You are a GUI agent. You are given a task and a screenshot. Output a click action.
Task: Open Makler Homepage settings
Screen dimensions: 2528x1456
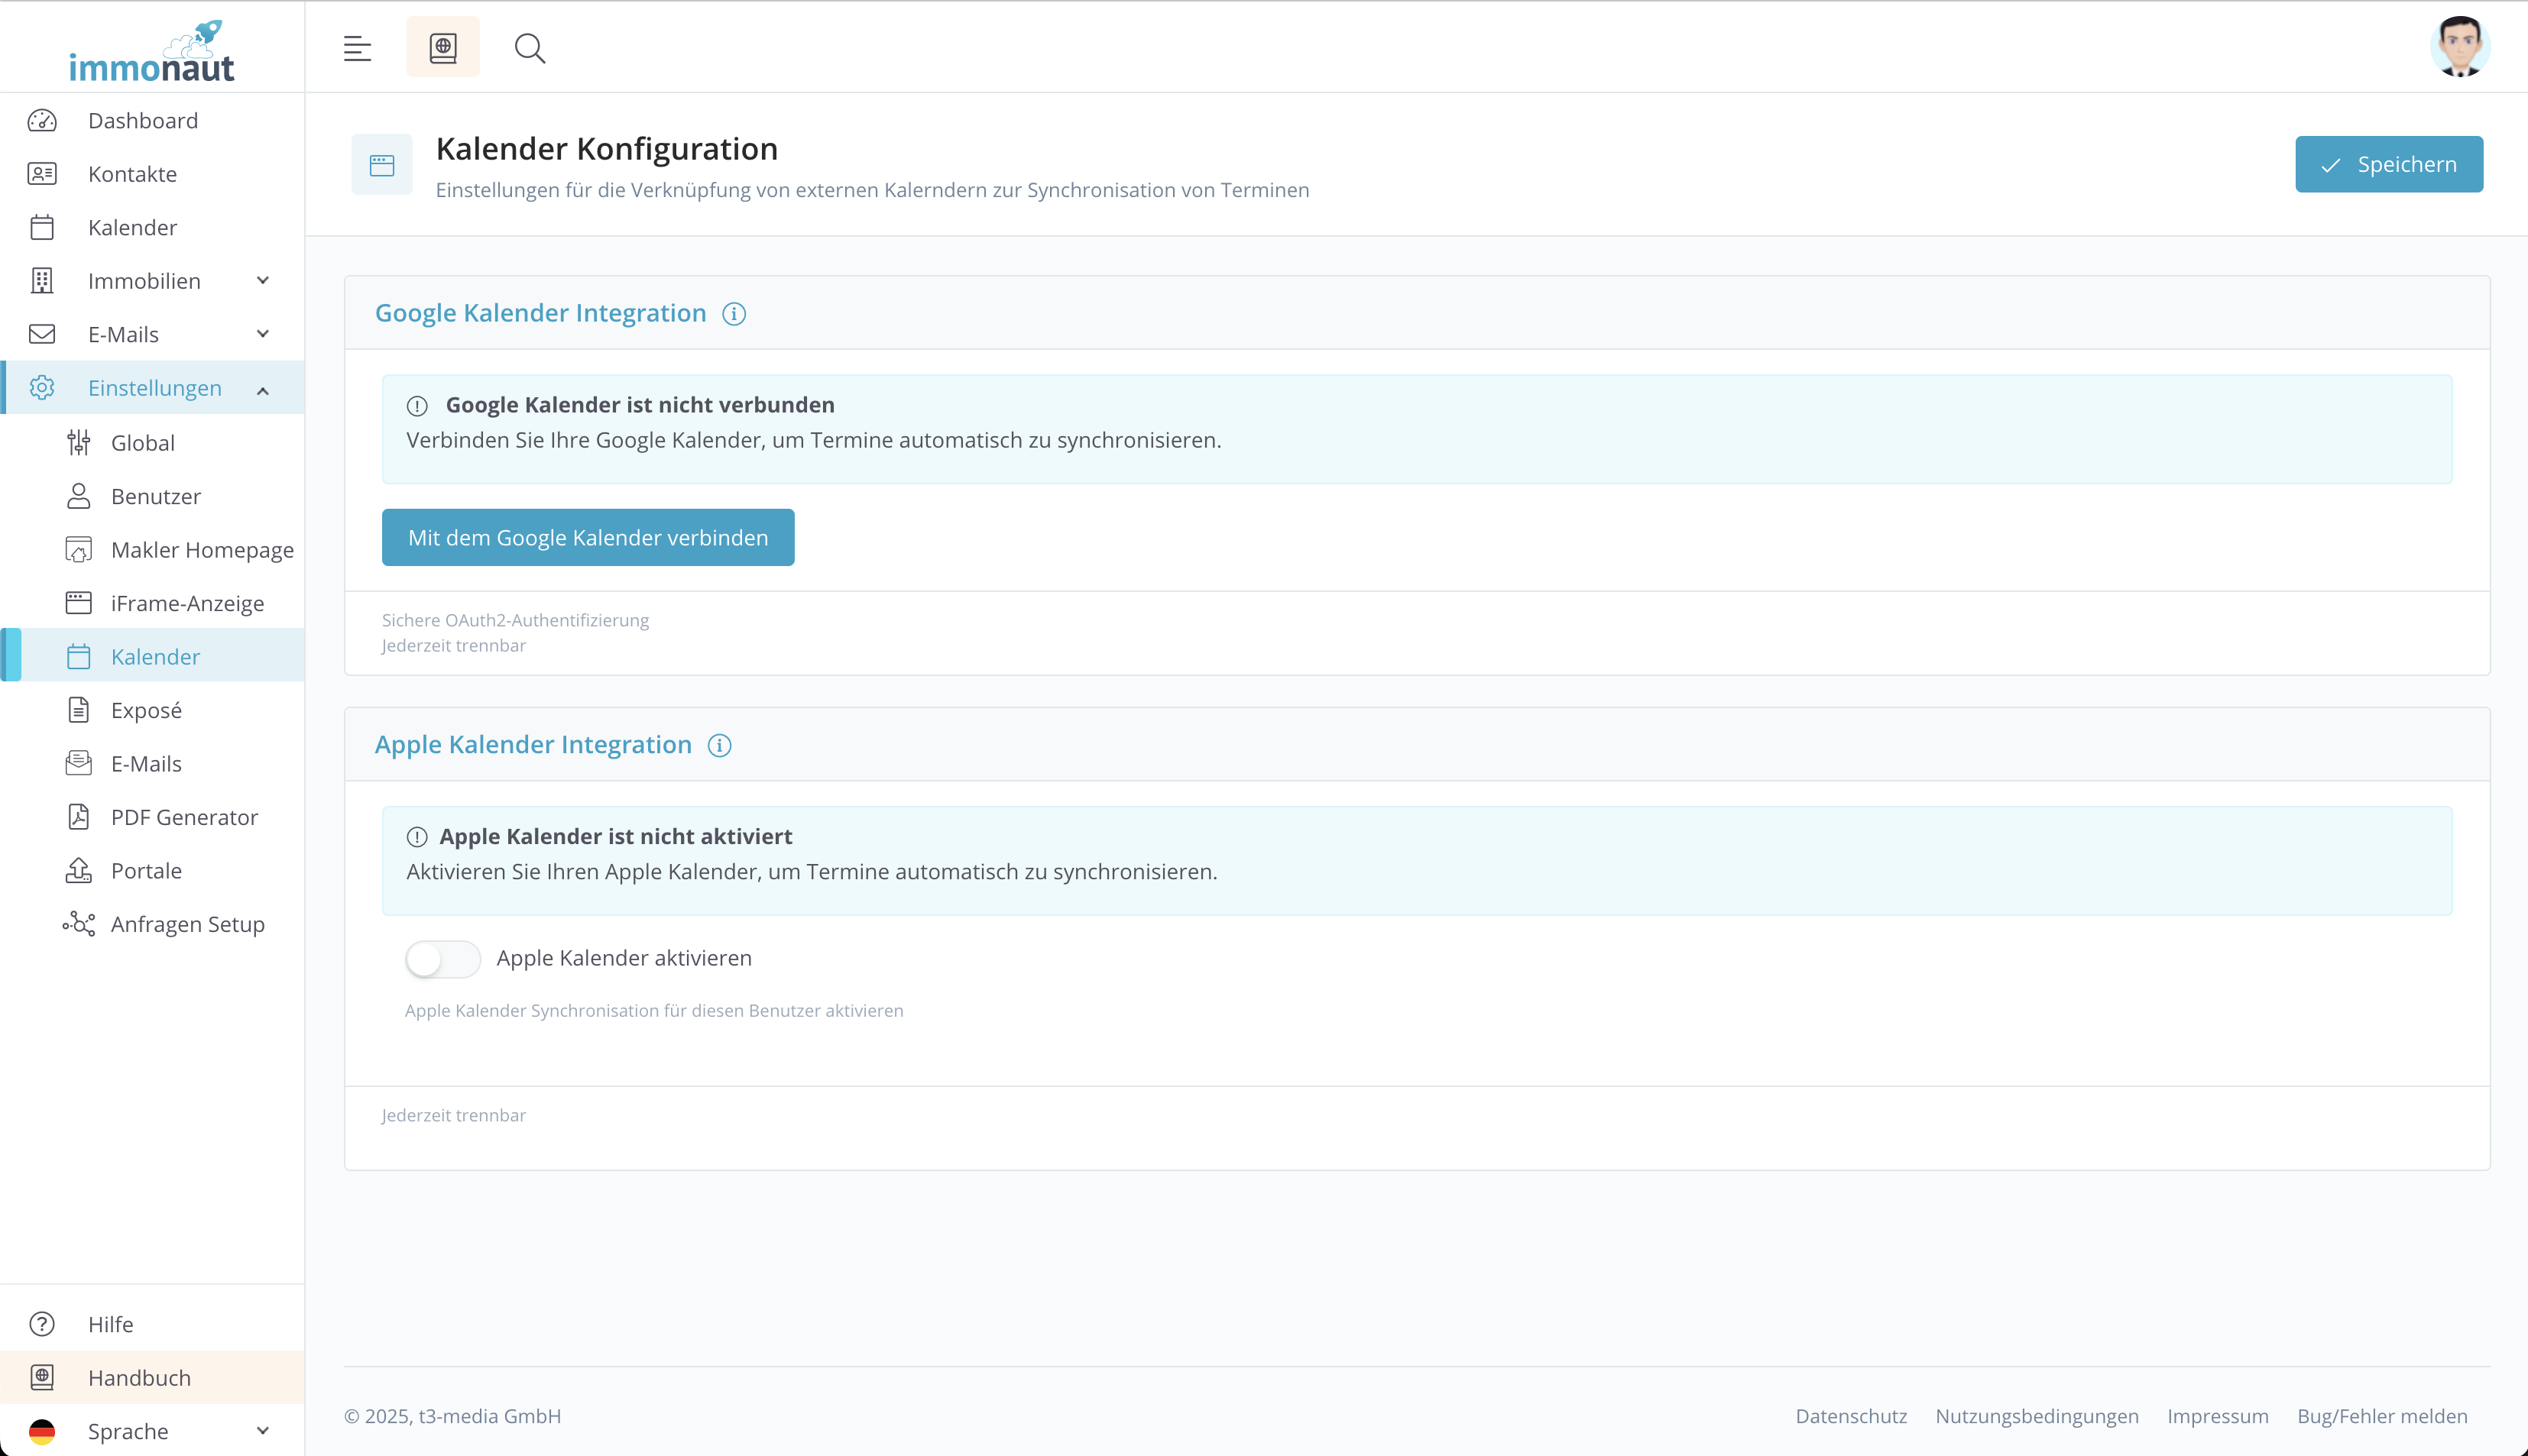point(202,550)
